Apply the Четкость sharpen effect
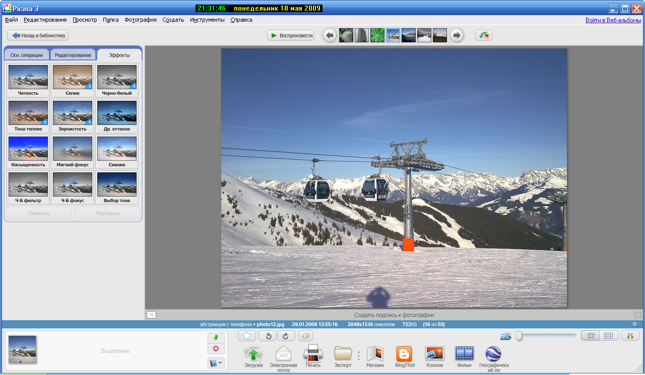Viewport: 645px width, 375px height. tap(28, 80)
